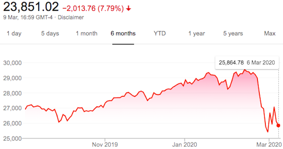Click the 30,000 y-axis label
The height and width of the screenshot is (149, 283).
(x=12, y=63)
